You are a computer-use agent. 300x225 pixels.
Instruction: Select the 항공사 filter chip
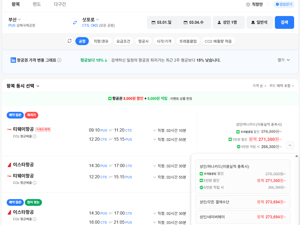pos(144,41)
